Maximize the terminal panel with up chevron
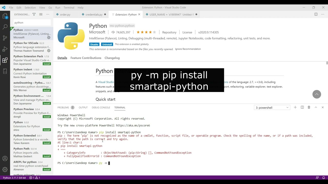 pyautogui.click(x=316, y=107)
